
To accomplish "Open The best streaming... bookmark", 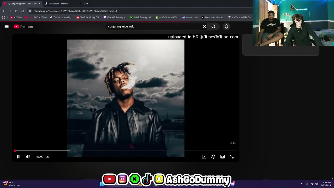I will coord(61,17).
